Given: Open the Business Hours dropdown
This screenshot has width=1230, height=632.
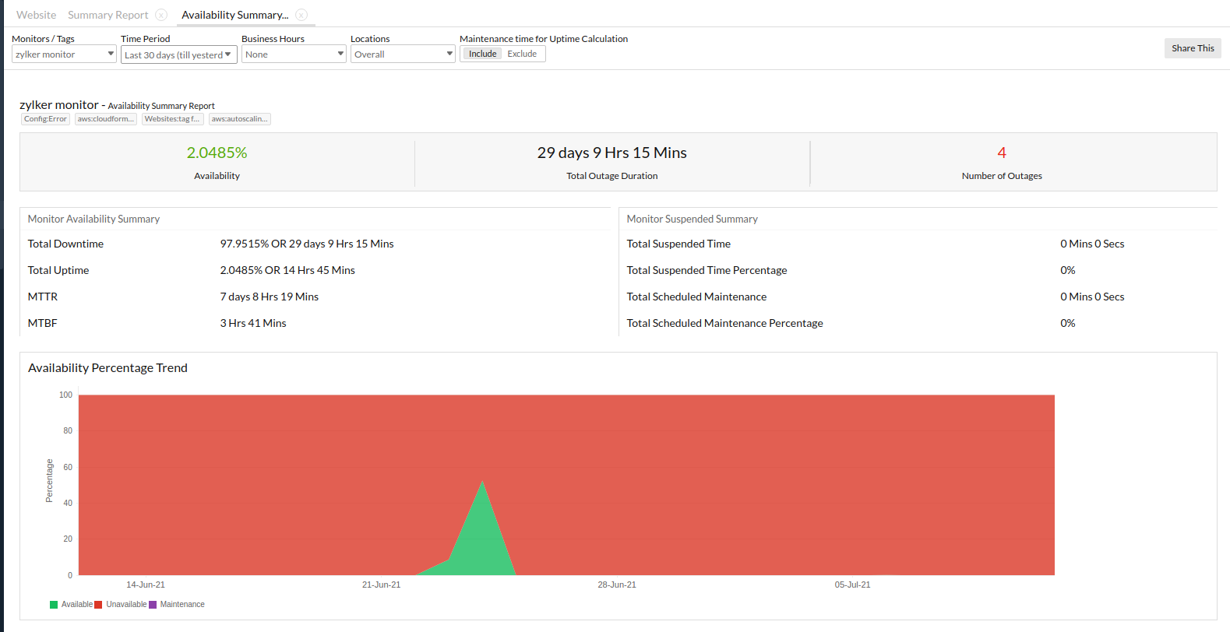Looking at the screenshot, I should click(294, 54).
